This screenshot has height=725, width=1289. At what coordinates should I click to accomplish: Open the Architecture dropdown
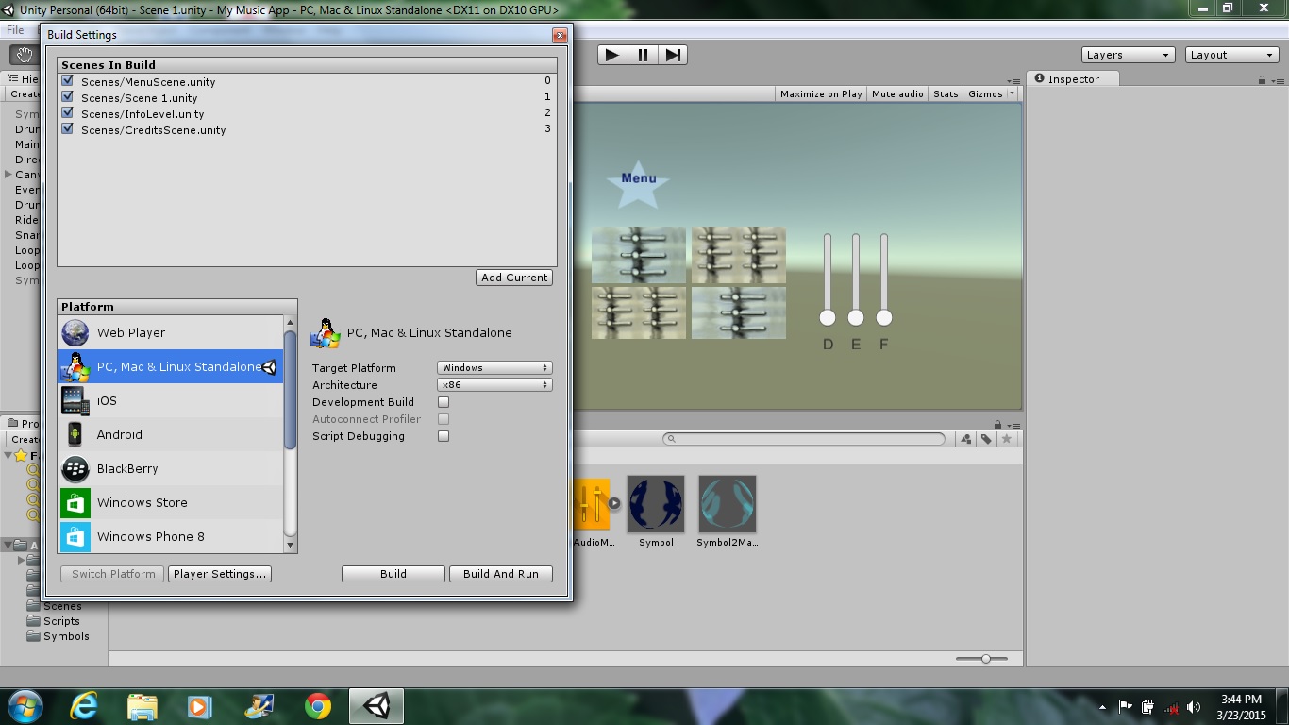point(494,384)
